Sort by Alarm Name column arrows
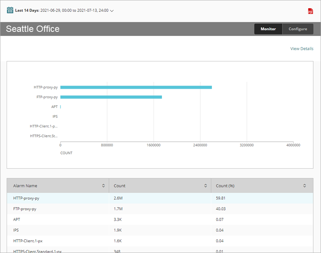321x253 pixels. point(103,186)
